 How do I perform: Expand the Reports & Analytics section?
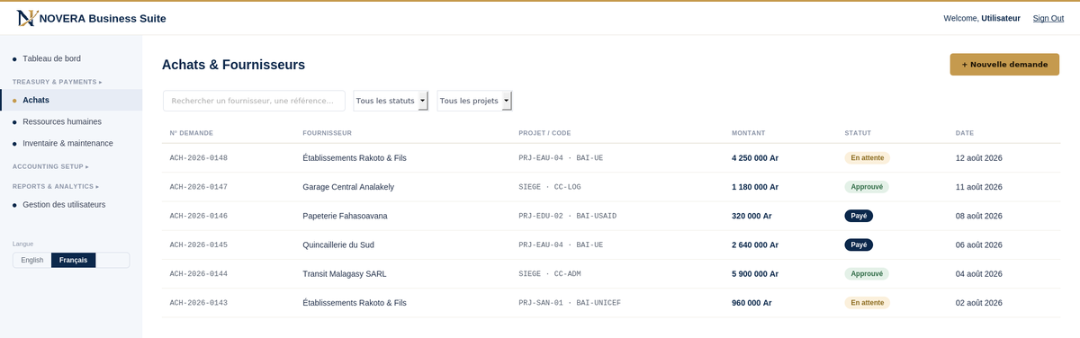pyautogui.click(x=56, y=186)
